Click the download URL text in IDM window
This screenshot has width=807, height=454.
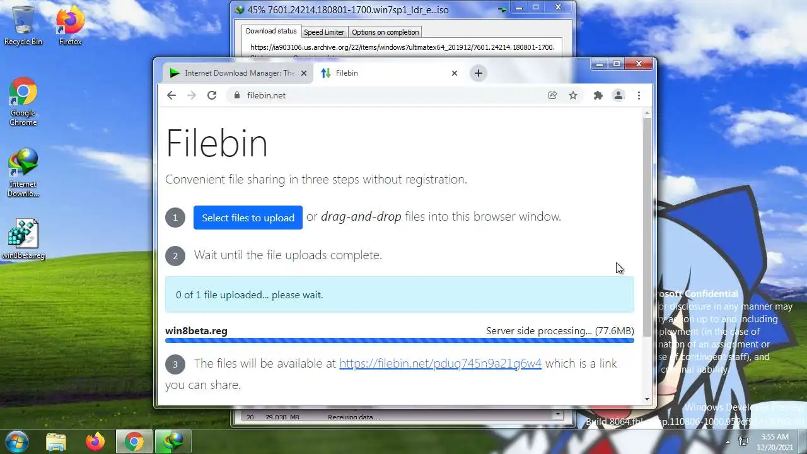402,47
